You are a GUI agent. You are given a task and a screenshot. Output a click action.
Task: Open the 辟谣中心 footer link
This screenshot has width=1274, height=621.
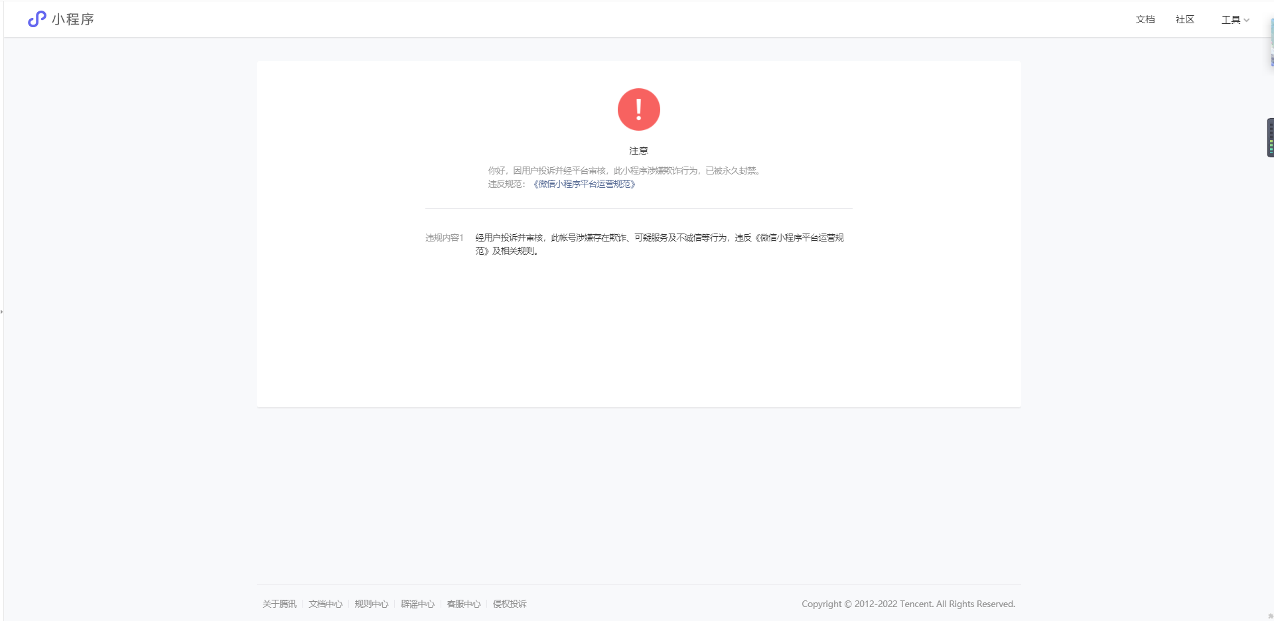417,604
